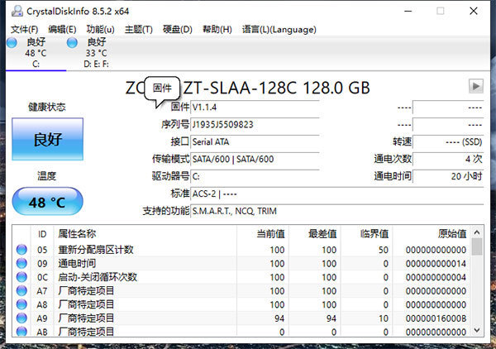Select the C: drive tab at 48 °C
The width and height of the screenshot is (496, 349).
[x=36, y=53]
